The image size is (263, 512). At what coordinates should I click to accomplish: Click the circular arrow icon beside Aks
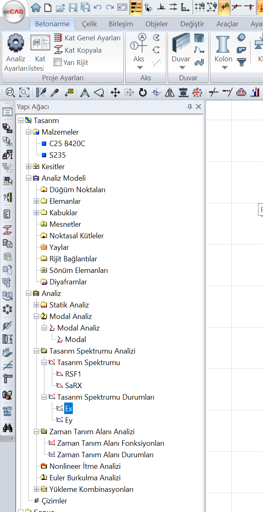click(156, 38)
